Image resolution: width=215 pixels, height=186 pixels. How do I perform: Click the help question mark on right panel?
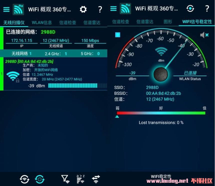coord(207,9)
